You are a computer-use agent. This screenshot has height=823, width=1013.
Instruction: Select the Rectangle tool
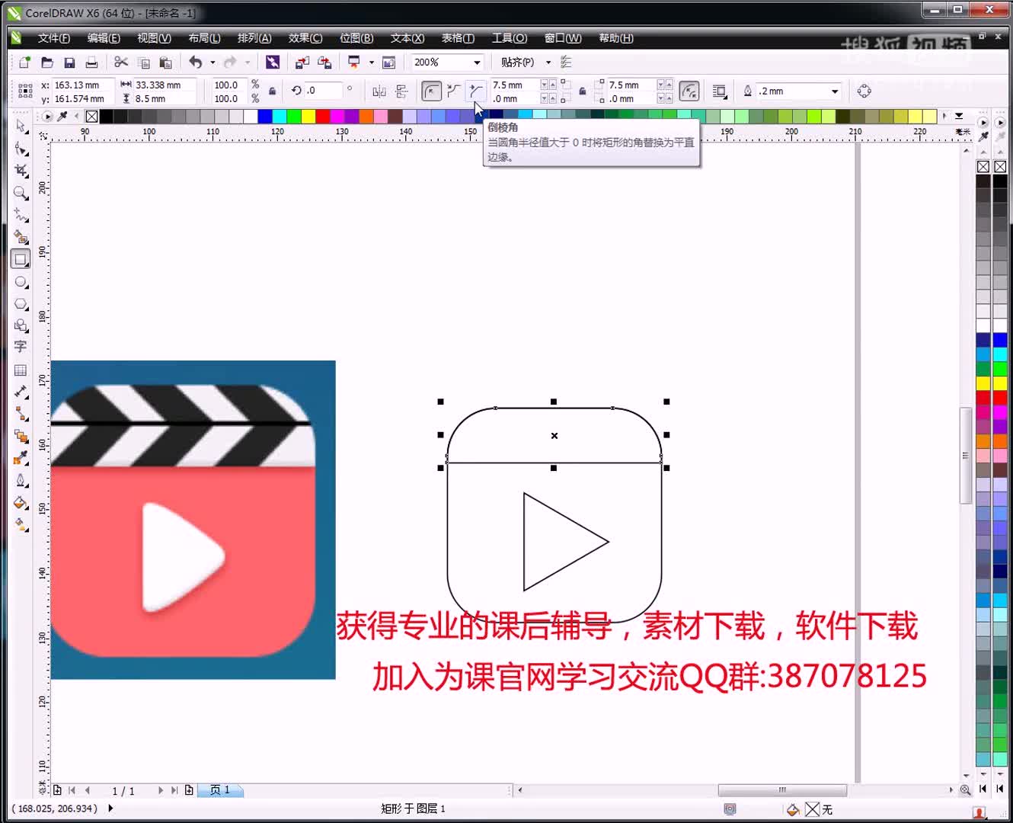click(21, 259)
